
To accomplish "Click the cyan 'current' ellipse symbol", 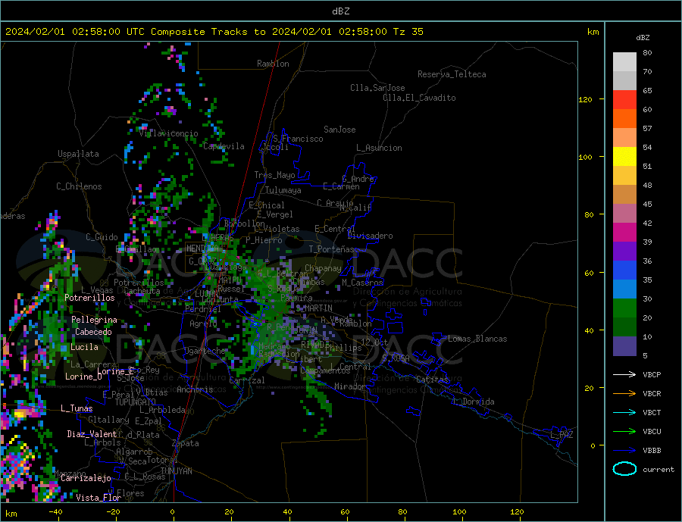I will 624,469.
